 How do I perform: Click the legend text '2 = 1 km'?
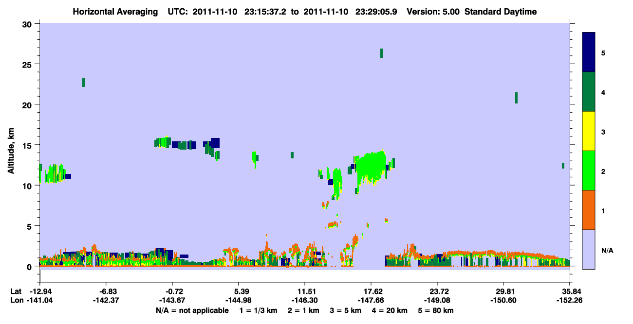pyautogui.click(x=302, y=310)
